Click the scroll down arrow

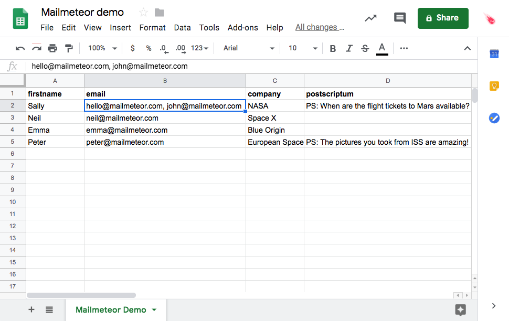(475, 287)
